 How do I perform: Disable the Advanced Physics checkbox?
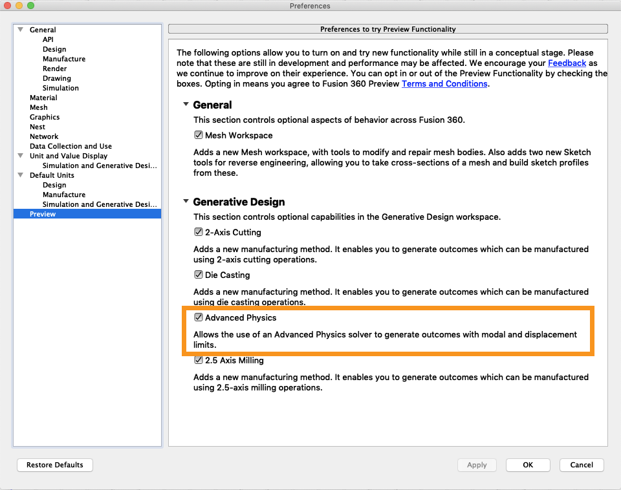tap(199, 317)
